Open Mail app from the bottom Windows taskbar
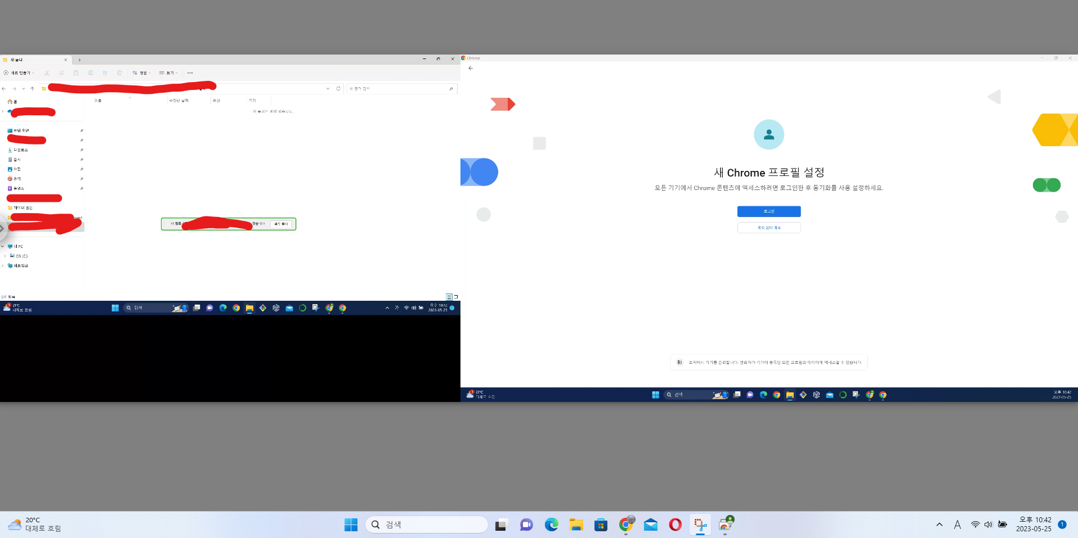This screenshot has width=1078, height=538. point(651,525)
